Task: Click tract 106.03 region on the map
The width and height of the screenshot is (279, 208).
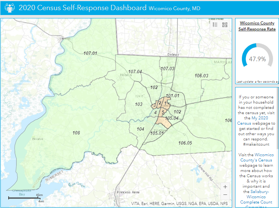Action: coord(201,76)
